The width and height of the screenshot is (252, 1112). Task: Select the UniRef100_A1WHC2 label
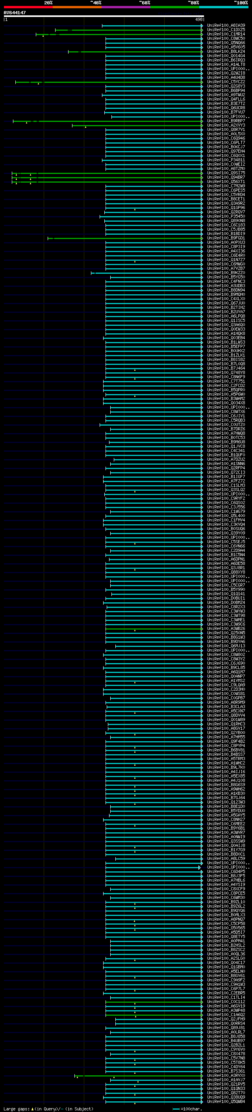226,763
